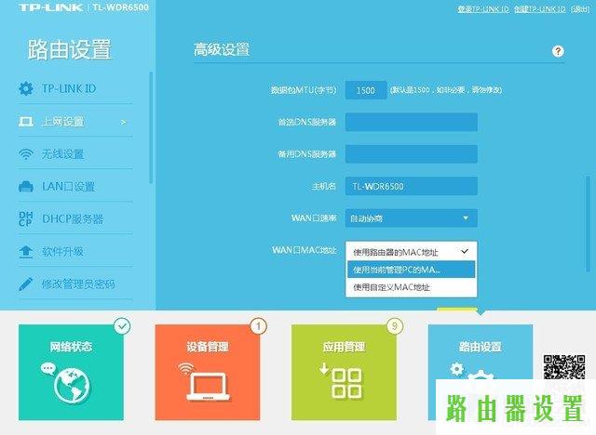Click the MTU field showing 1500
The height and width of the screenshot is (435, 596).
click(366, 90)
